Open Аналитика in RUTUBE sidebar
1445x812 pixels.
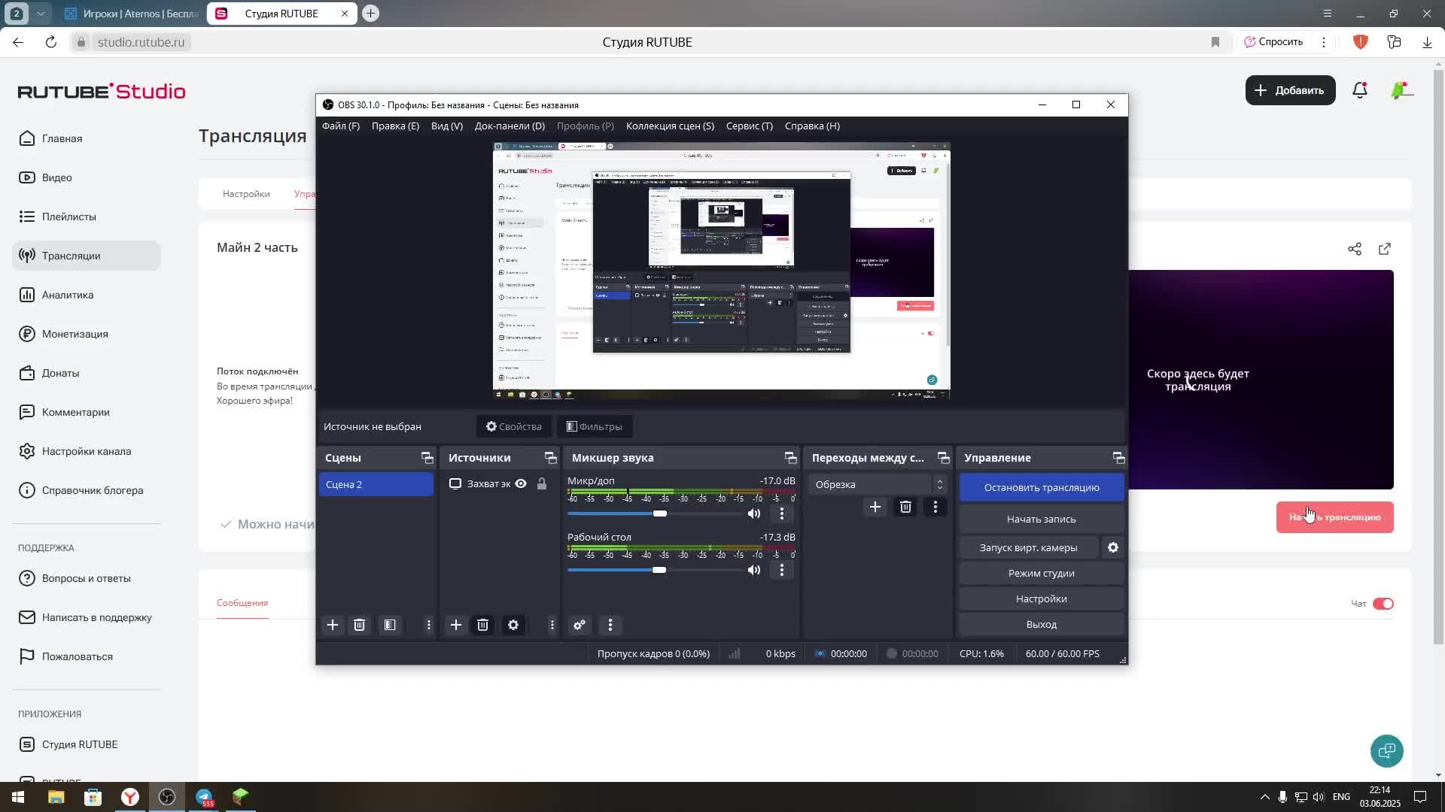click(x=87, y=295)
